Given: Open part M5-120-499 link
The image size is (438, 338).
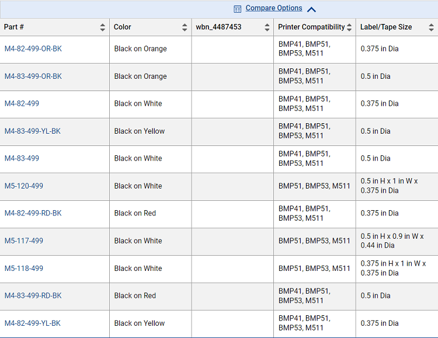Looking at the screenshot, I should click(24, 186).
